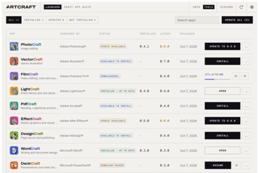Screen dimensions: 259x173
Task: Install PdfCraft
Action: pyautogui.click(x=222, y=106)
